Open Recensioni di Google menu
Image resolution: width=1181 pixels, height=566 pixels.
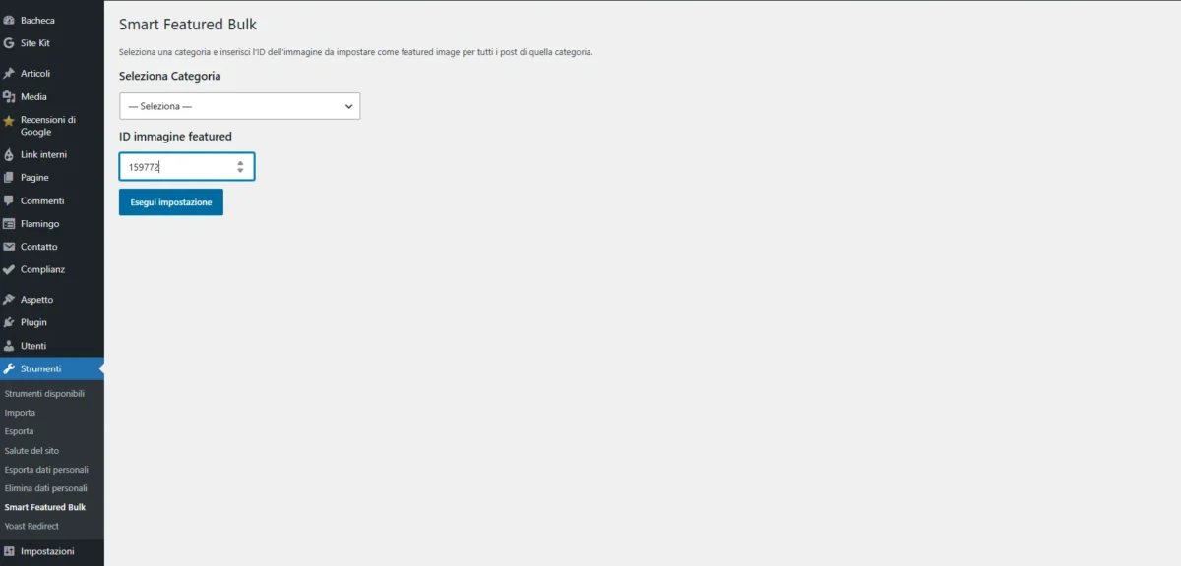pos(52,126)
